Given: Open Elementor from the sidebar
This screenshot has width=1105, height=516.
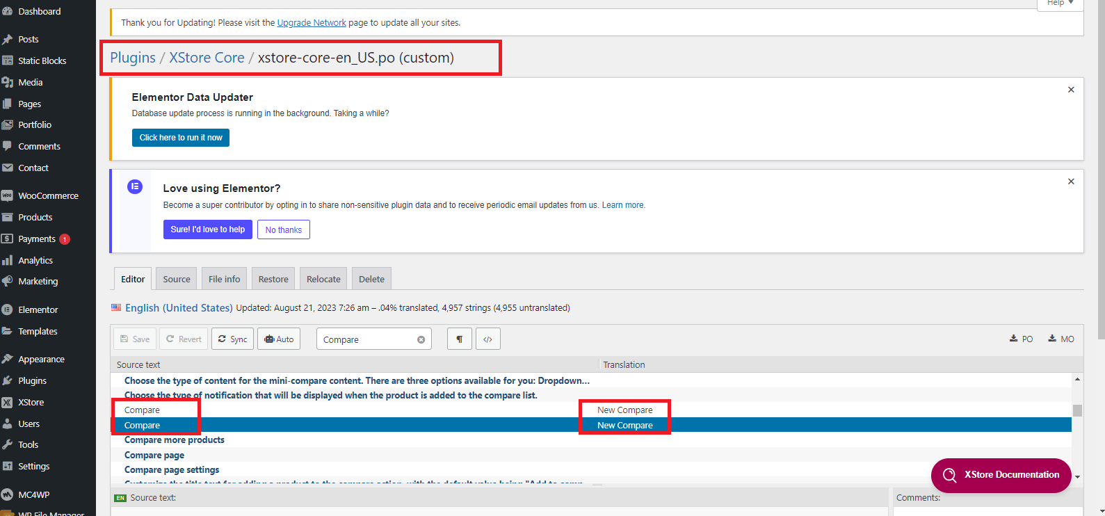Looking at the screenshot, I should [x=38, y=309].
